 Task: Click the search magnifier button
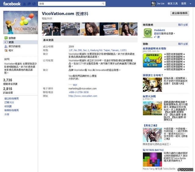(103, 4)
